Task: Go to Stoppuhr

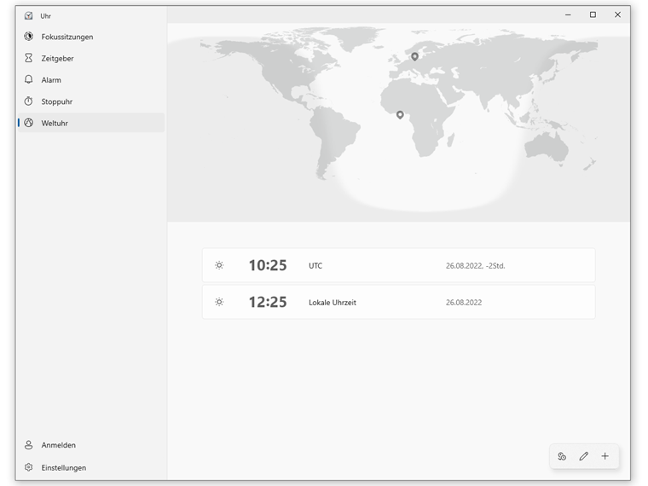Action: (91, 101)
